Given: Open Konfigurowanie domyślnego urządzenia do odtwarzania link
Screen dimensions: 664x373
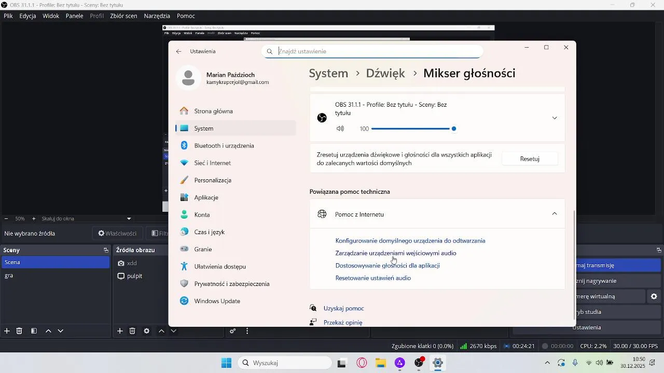Looking at the screenshot, I should pyautogui.click(x=410, y=241).
